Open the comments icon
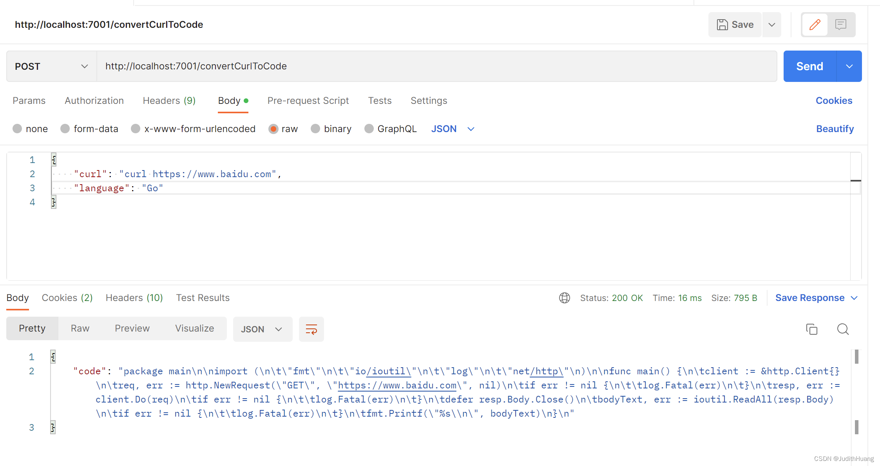 pos(841,25)
